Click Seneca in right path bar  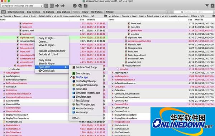click(125, 16)
